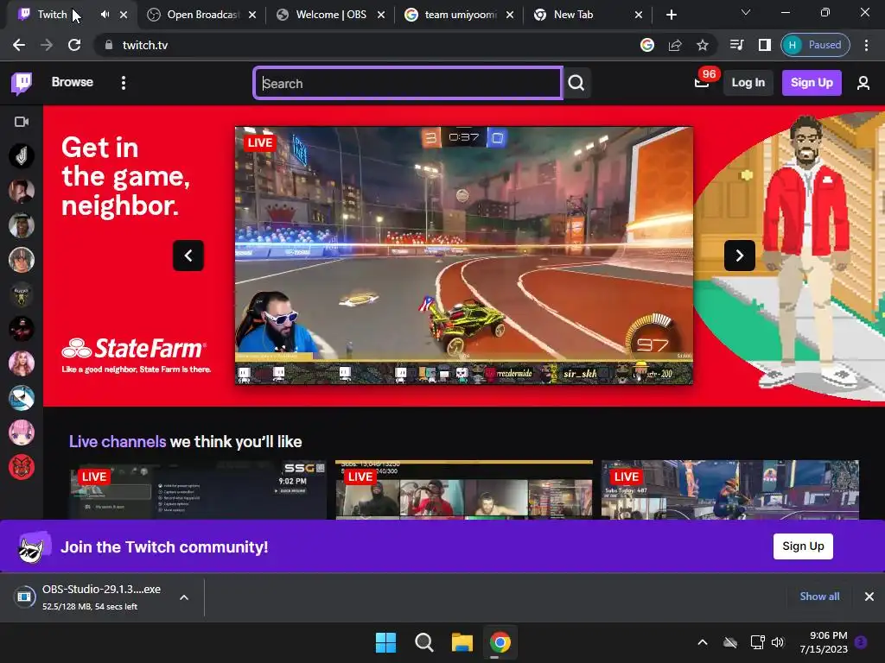Viewport: 885px width, 663px height.
Task: Click the Chrome taskbar icon
Action: 500,642
